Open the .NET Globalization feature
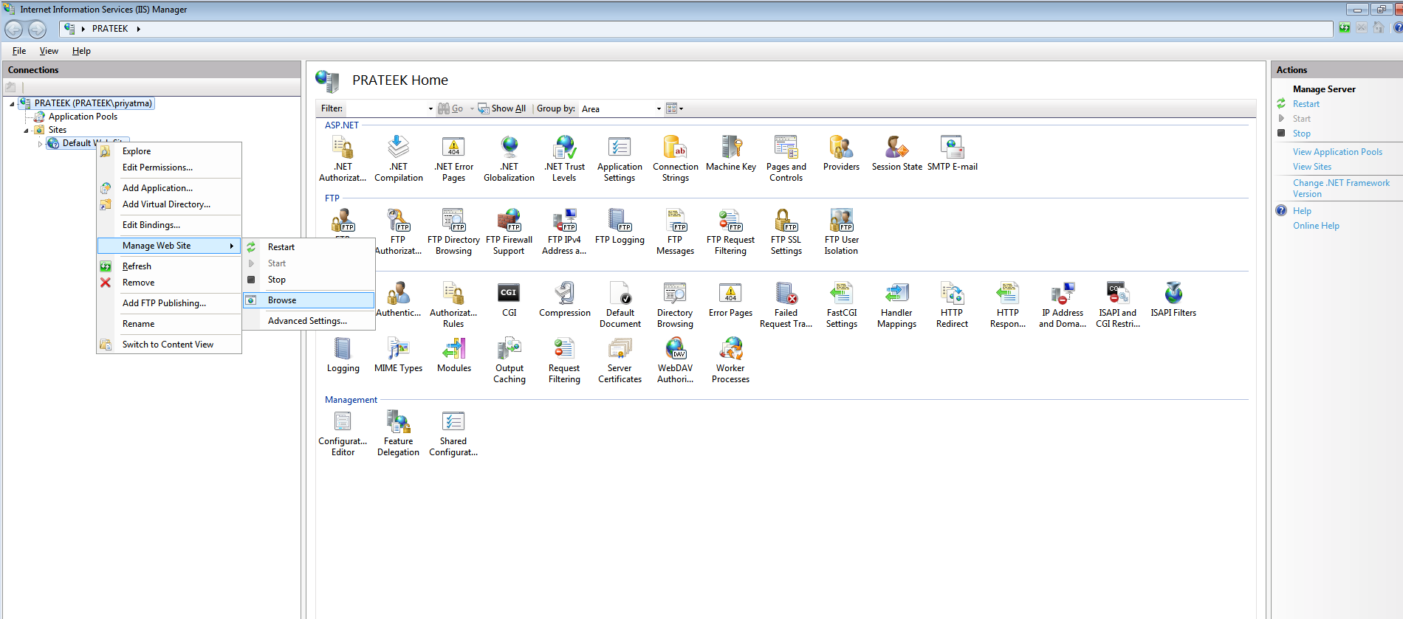 (510, 159)
